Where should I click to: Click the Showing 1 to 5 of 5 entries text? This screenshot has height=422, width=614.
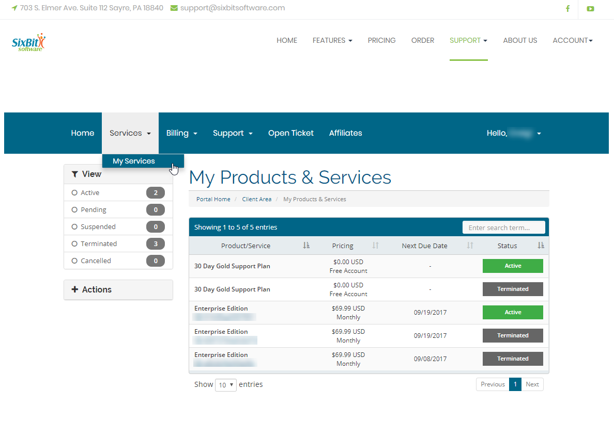coord(236,228)
